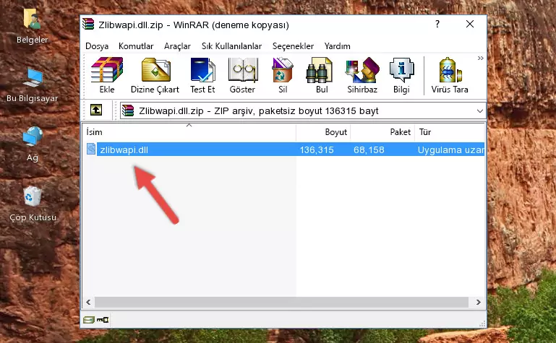Image resolution: width=556 pixels, height=343 pixels.
Task: Click the WinRAR title bar icon
Action: click(x=88, y=24)
